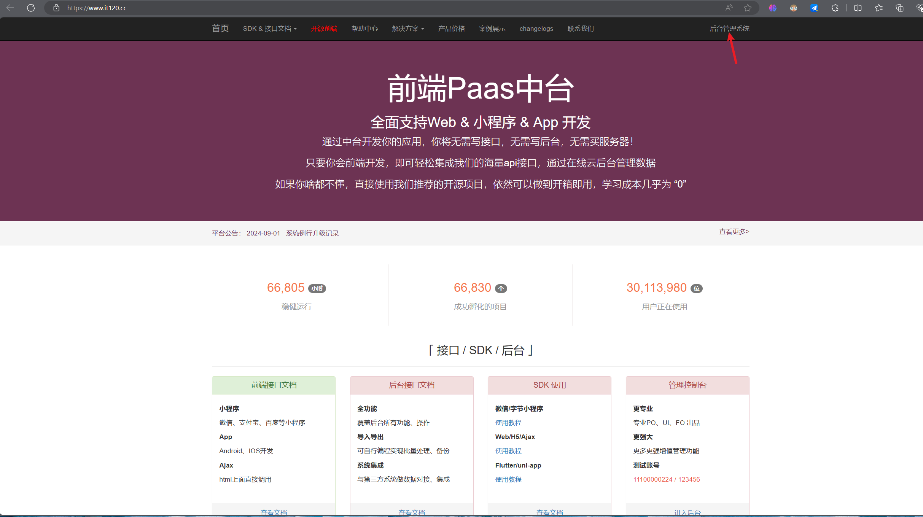This screenshot has height=517, width=923.
Task: Open the 系统例行升级记录 announcement
Action: [x=312, y=233]
